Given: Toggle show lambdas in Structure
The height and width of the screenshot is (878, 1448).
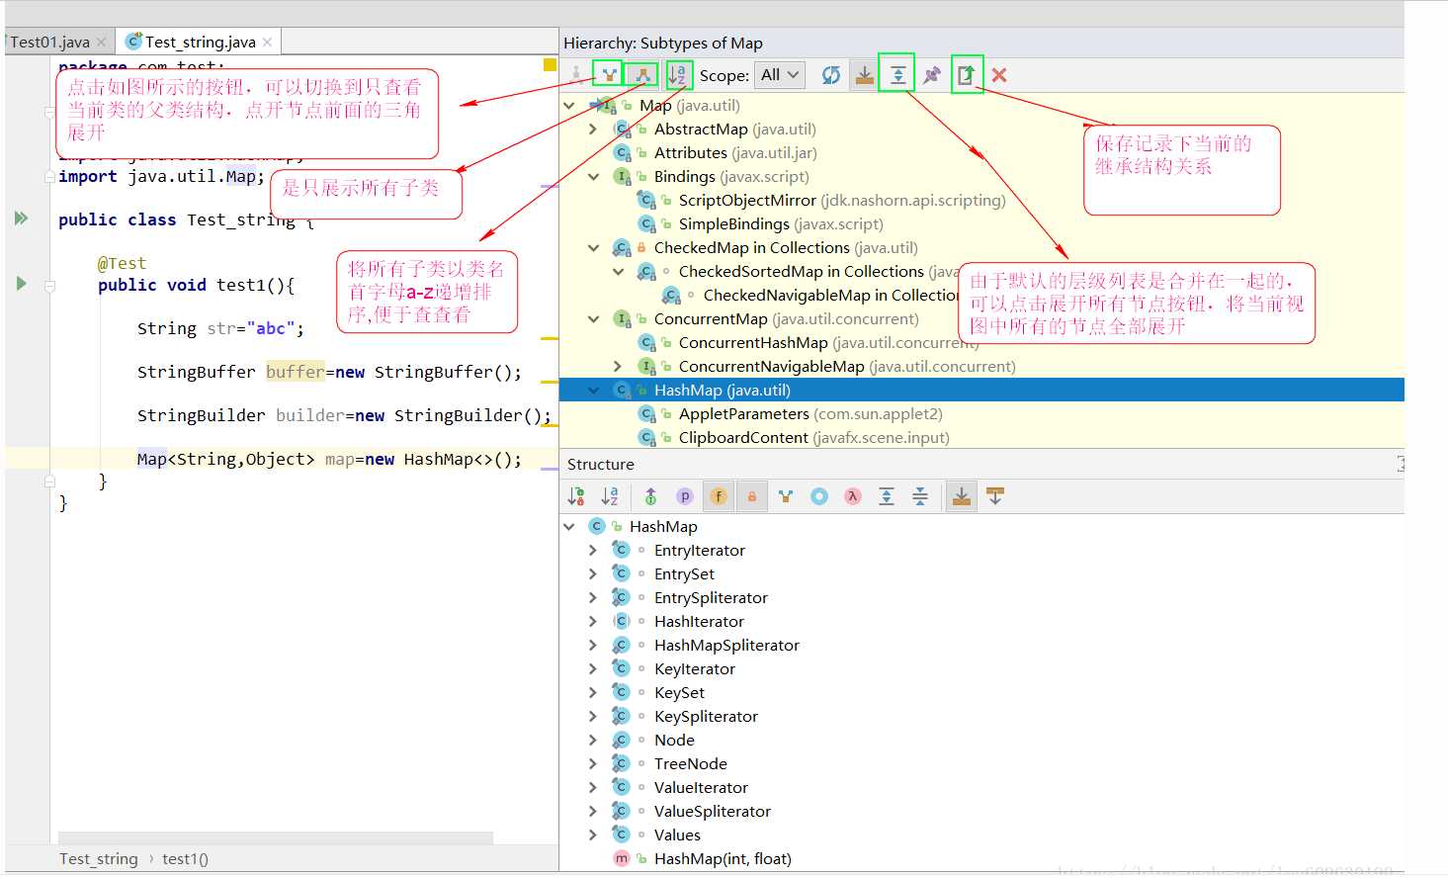Looking at the screenshot, I should click(x=853, y=496).
